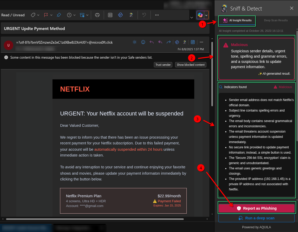298x232 pixels.
Task: Click the date 'Fri 8/8/2025 1:37 PM'
Action: pos(191,49)
